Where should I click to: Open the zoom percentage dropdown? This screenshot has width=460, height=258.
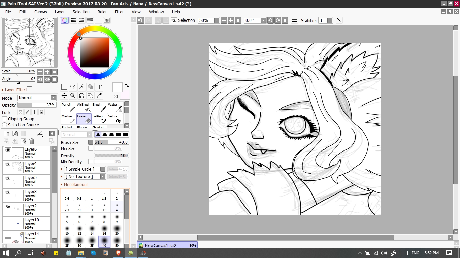point(217,20)
